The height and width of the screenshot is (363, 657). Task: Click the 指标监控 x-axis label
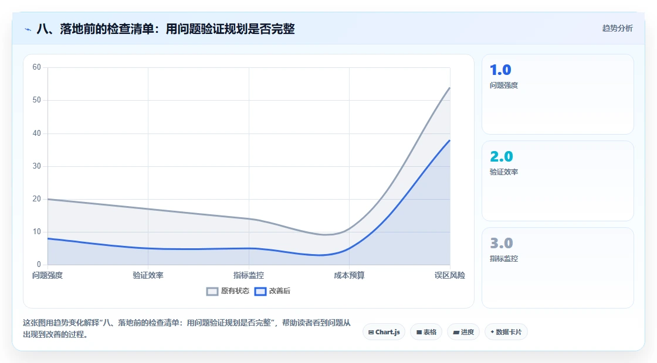click(249, 275)
